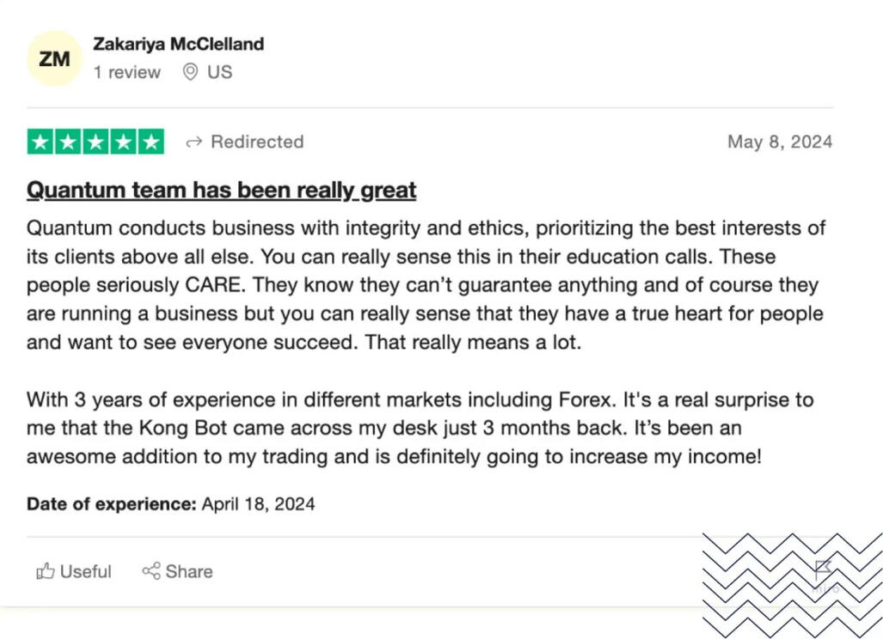Click the location pin icon
The width and height of the screenshot is (883, 639).
click(191, 72)
